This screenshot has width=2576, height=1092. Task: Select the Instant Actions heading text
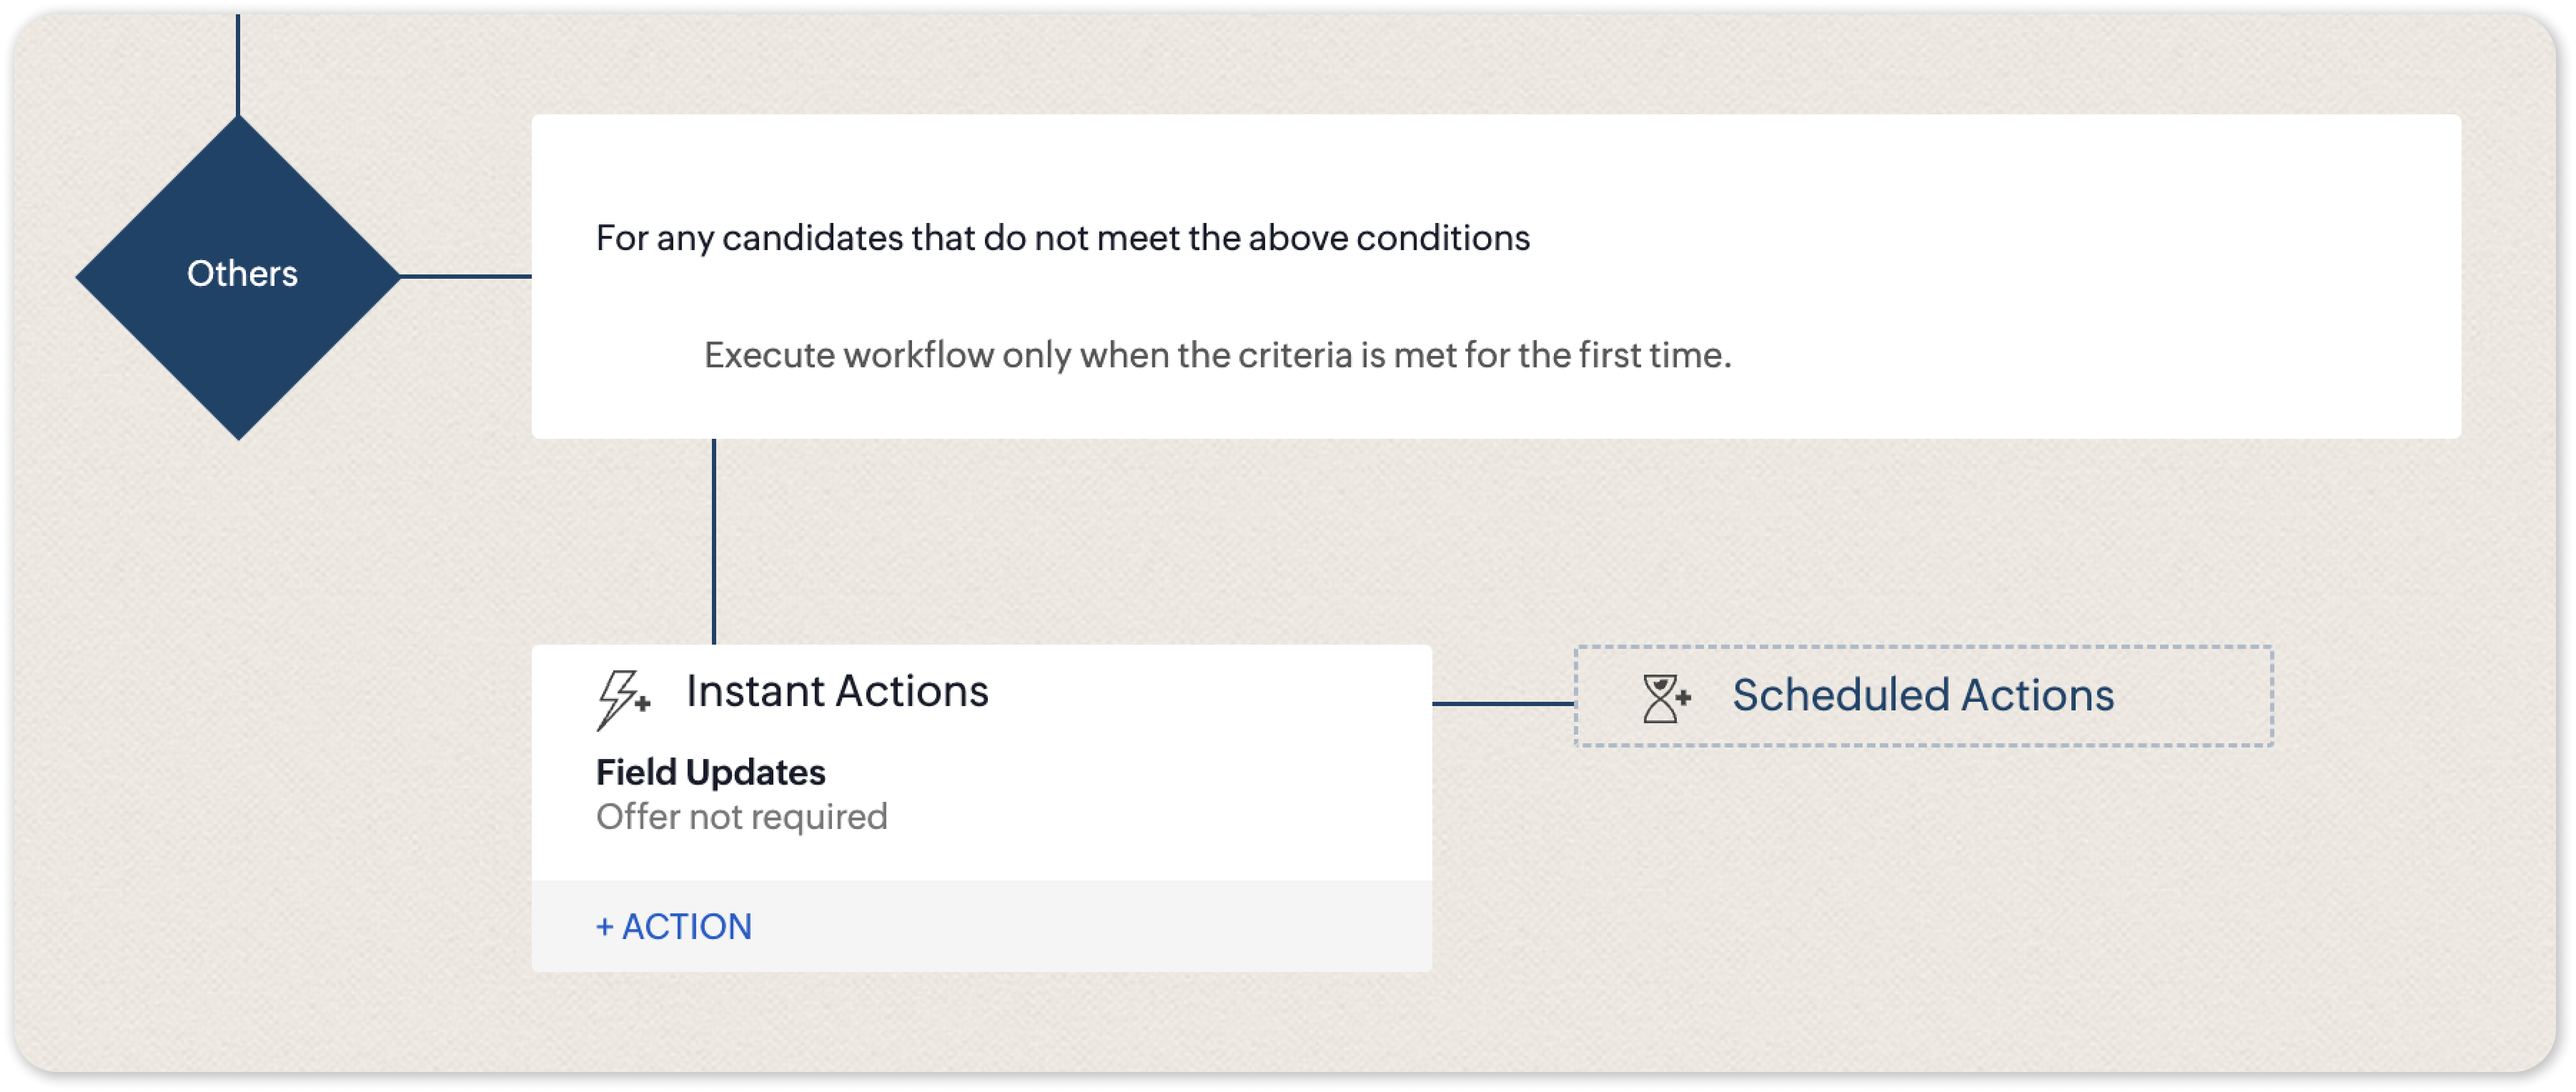pyautogui.click(x=837, y=692)
